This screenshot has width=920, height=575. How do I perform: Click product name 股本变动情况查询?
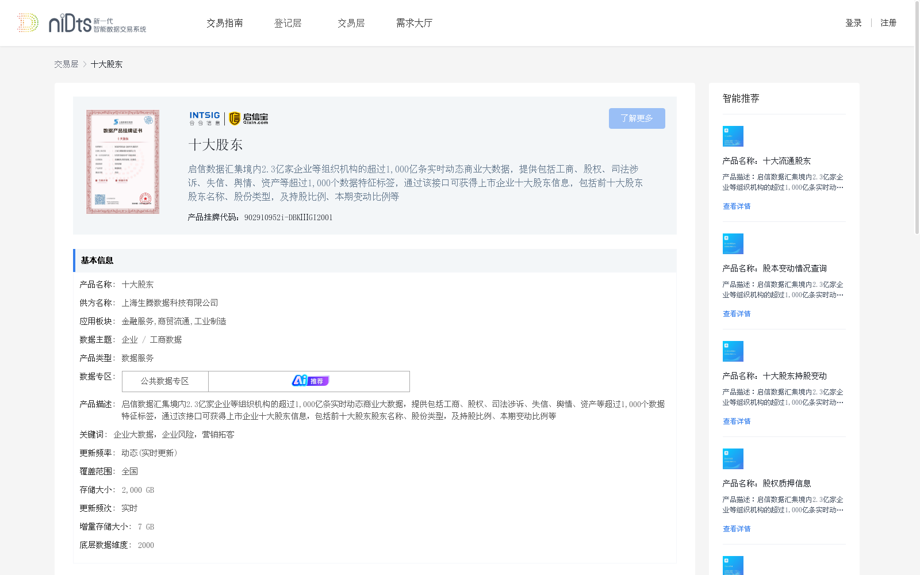(x=795, y=269)
